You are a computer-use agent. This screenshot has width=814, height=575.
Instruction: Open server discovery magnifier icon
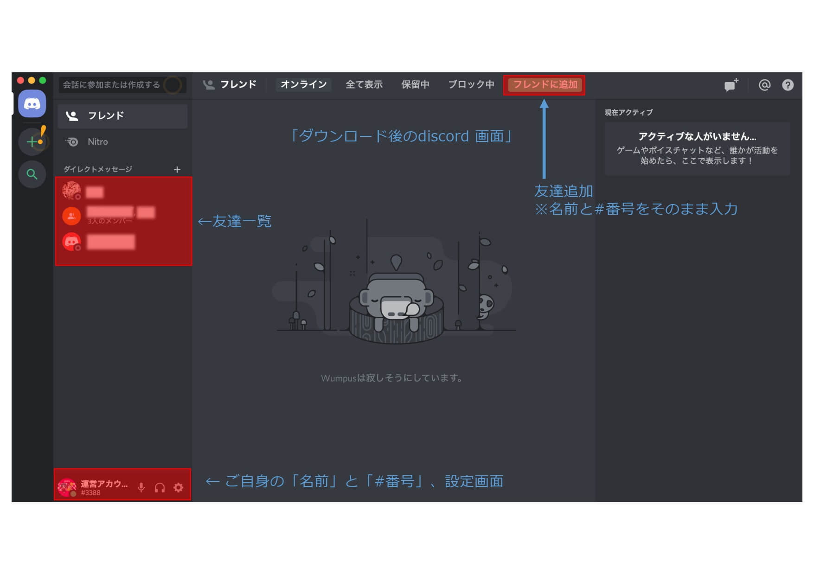(x=32, y=174)
